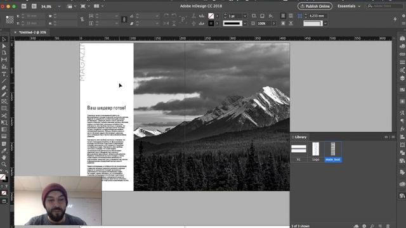Image resolution: width=406 pixels, height=228 pixels.
Task: Click Rotate 90° clockwise icon
Action: pyautogui.click(x=166, y=16)
